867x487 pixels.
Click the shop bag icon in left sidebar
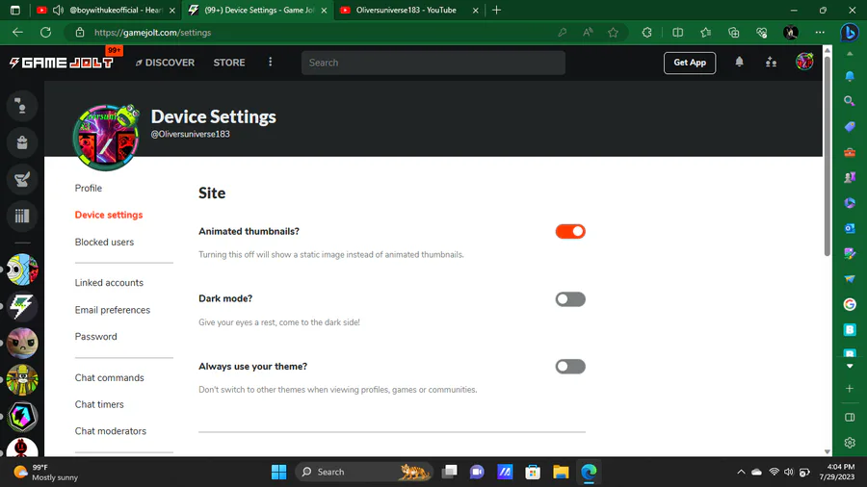coord(22,143)
